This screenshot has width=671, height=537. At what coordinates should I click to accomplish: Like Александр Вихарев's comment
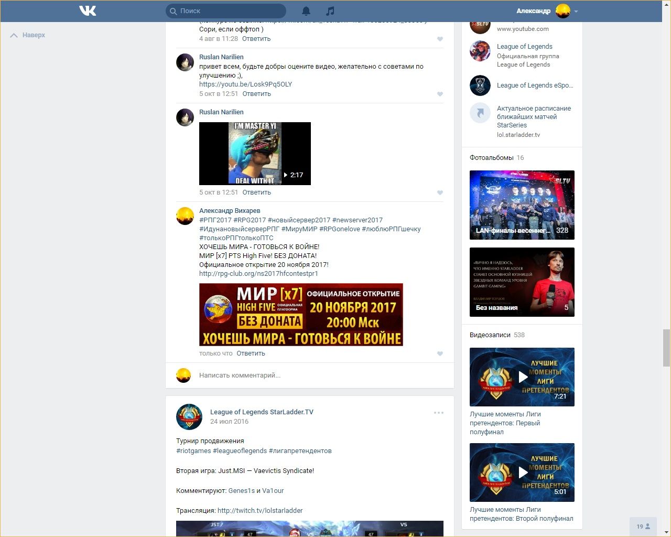(x=440, y=353)
